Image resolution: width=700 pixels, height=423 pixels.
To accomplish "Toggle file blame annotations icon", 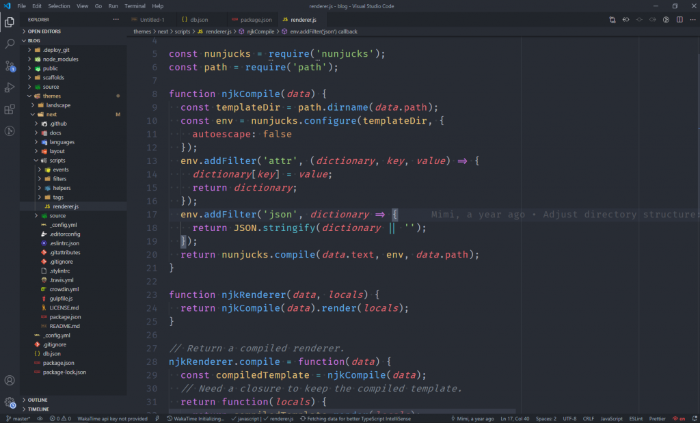I will coord(666,20).
